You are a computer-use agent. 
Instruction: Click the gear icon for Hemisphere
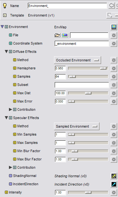(x=114, y=68)
